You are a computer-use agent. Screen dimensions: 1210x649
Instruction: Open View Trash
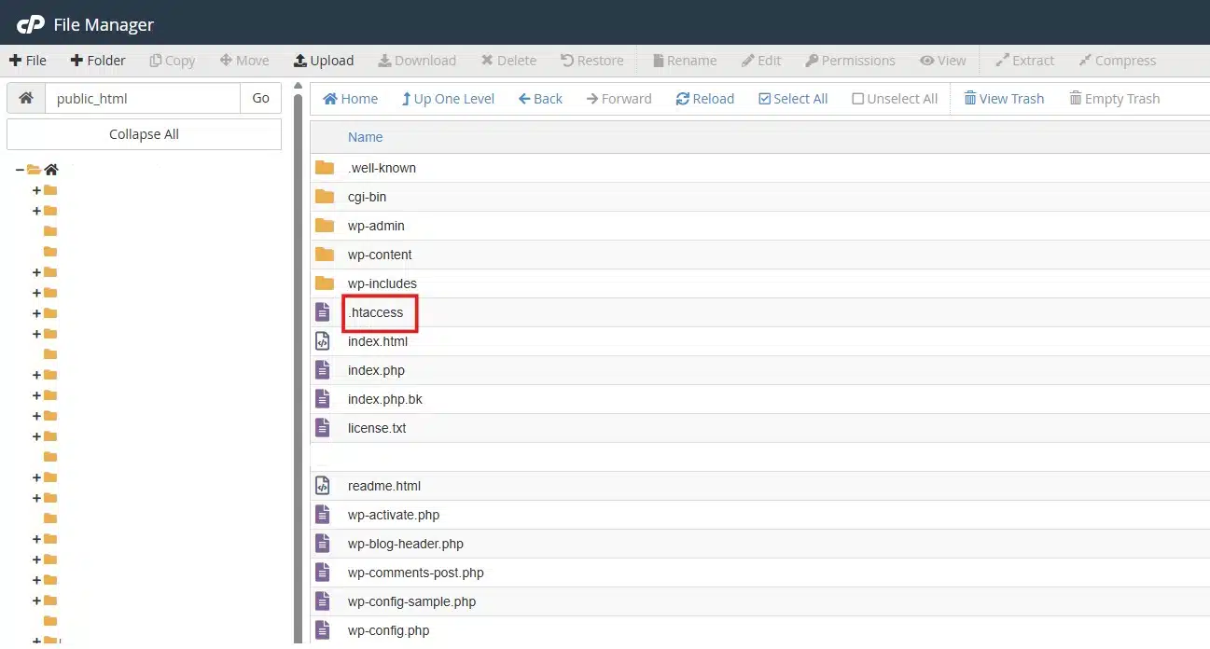click(1003, 99)
